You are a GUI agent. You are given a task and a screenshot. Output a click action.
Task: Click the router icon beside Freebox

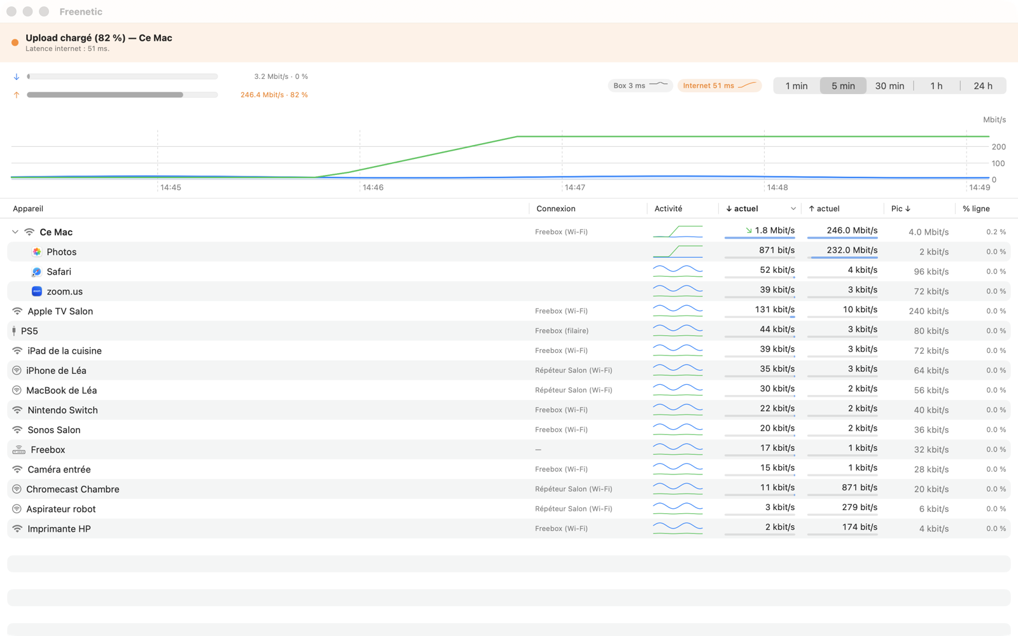[x=19, y=450]
